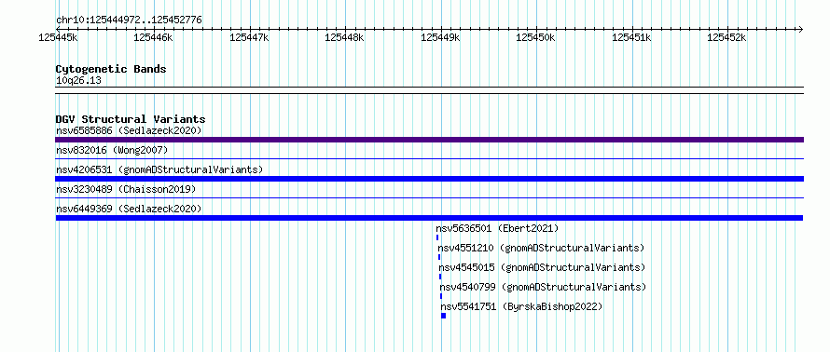Open variant nsv5636501 (Ebert2021) label
The height and width of the screenshot is (352, 830).
[x=497, y=229]
